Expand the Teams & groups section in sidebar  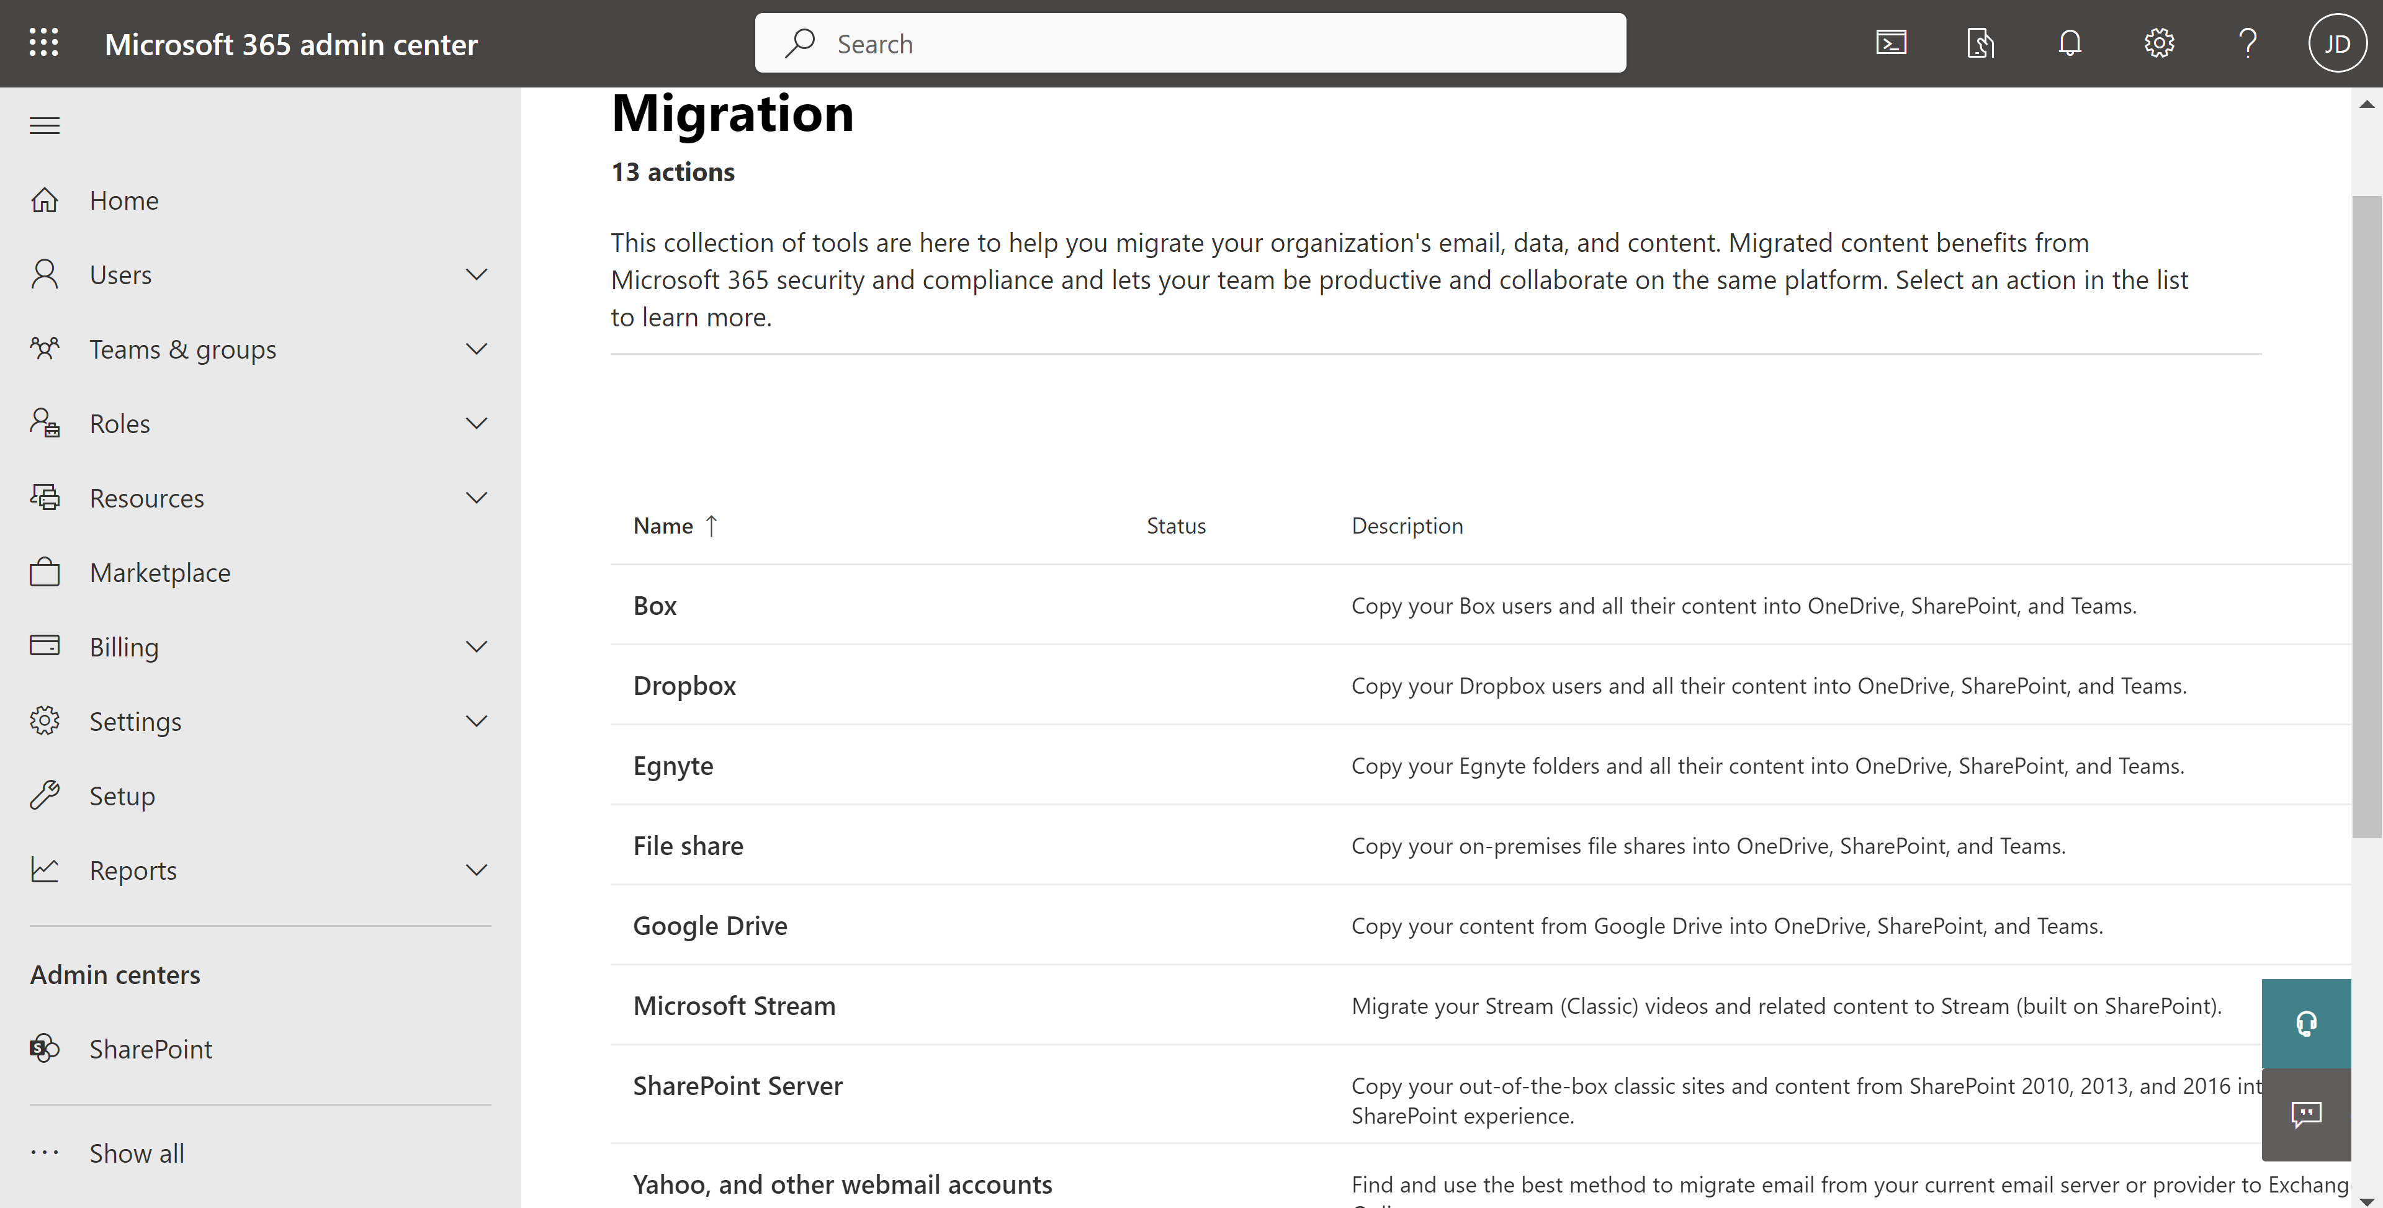[258, 347]
